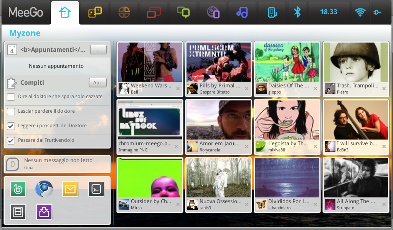Open the Outsider by Ch... thumbnail
This screenshot has width=393, height=230.
150,178
